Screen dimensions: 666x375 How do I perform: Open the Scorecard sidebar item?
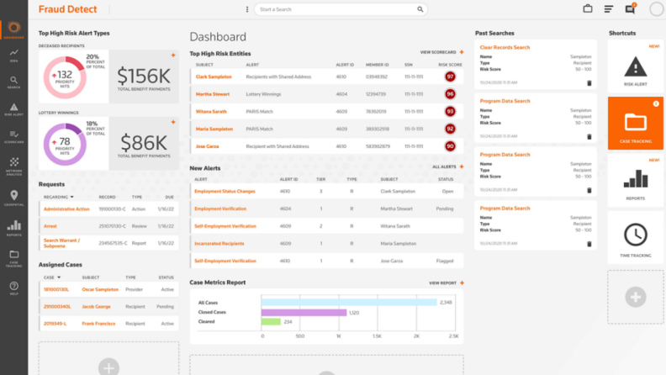pos(13,135)
